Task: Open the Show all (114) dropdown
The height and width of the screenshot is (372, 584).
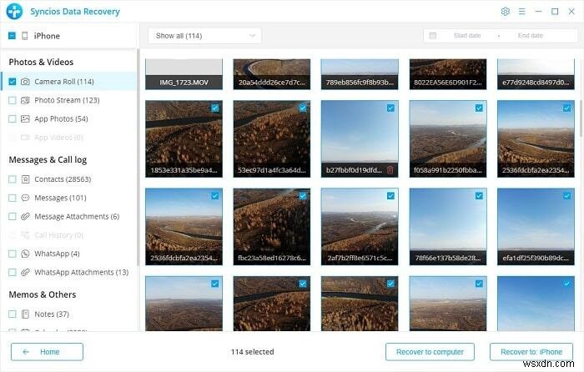Action: pyautogui.click(x=204, y=36)
